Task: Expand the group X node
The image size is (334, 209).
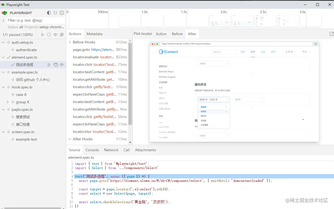Action: click(7, 102)
